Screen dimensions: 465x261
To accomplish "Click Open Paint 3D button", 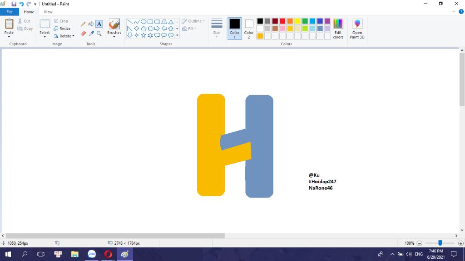I will 357,29.
